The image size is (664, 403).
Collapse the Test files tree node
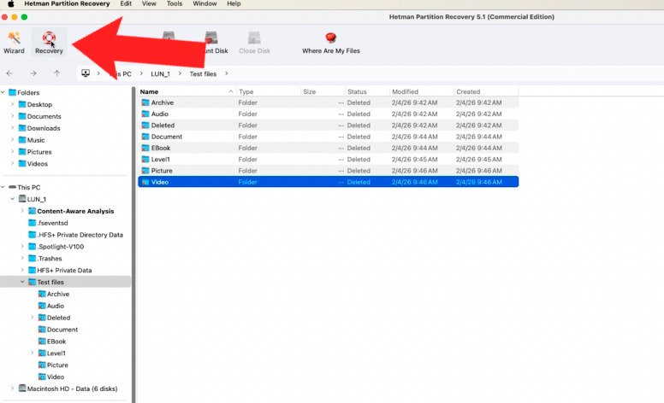[22, 282]
